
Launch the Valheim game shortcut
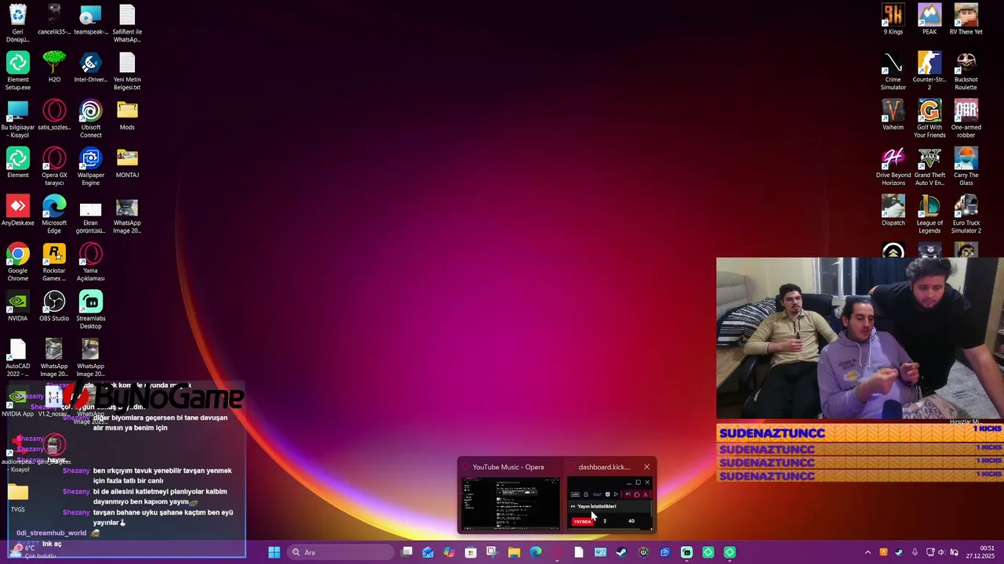[x=893, y=114]
